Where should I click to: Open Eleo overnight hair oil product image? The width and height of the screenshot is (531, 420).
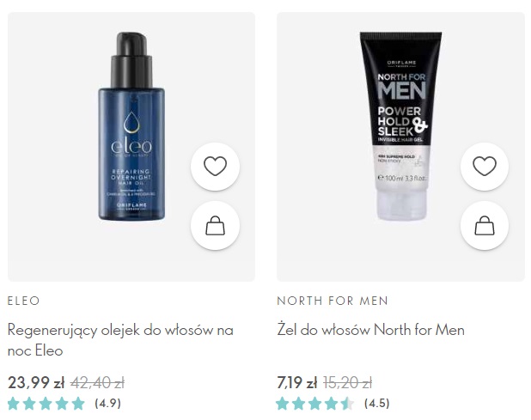(x=131, y=126)
